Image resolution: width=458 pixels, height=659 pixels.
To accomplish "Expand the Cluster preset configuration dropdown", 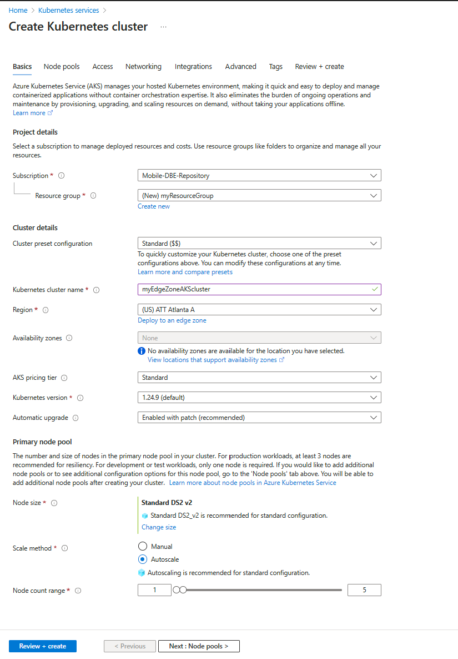I will click(x=259, y=243).
